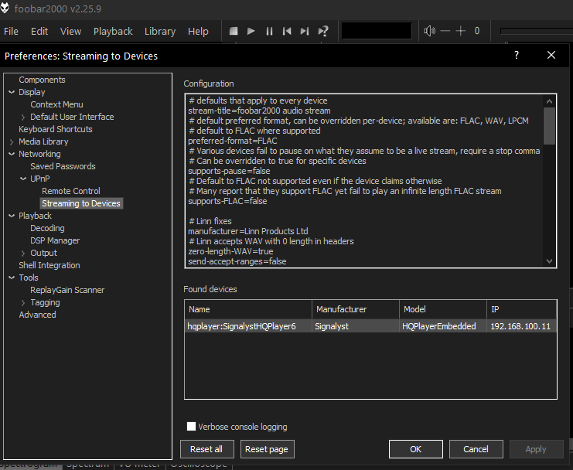This screenshot has width=573, height=470.
Task: Skip to the next track
Action: pos(305,32)
